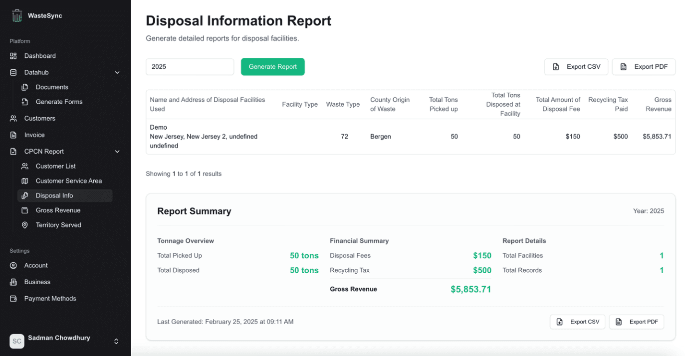Click the Gross Revenue calendar icon
This screenshot has width=685, height=356.
(24, 210)
